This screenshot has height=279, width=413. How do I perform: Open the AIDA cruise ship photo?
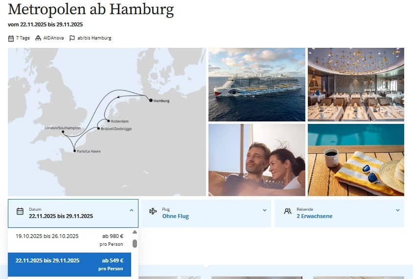(x=257, y=84)
